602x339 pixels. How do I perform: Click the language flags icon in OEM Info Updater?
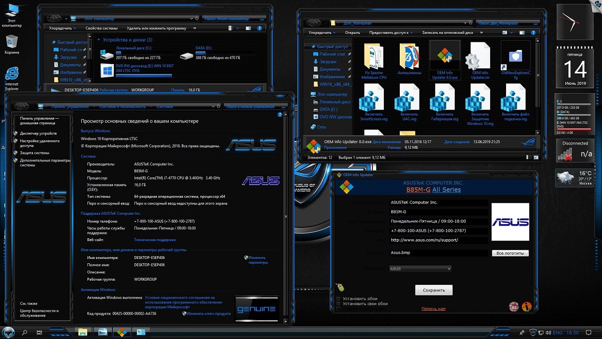(x=514, y=307)
